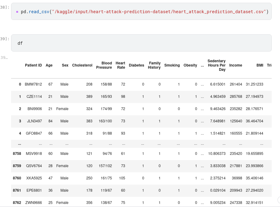Click the Blood Pressure column header

click(x=104, y=65)
